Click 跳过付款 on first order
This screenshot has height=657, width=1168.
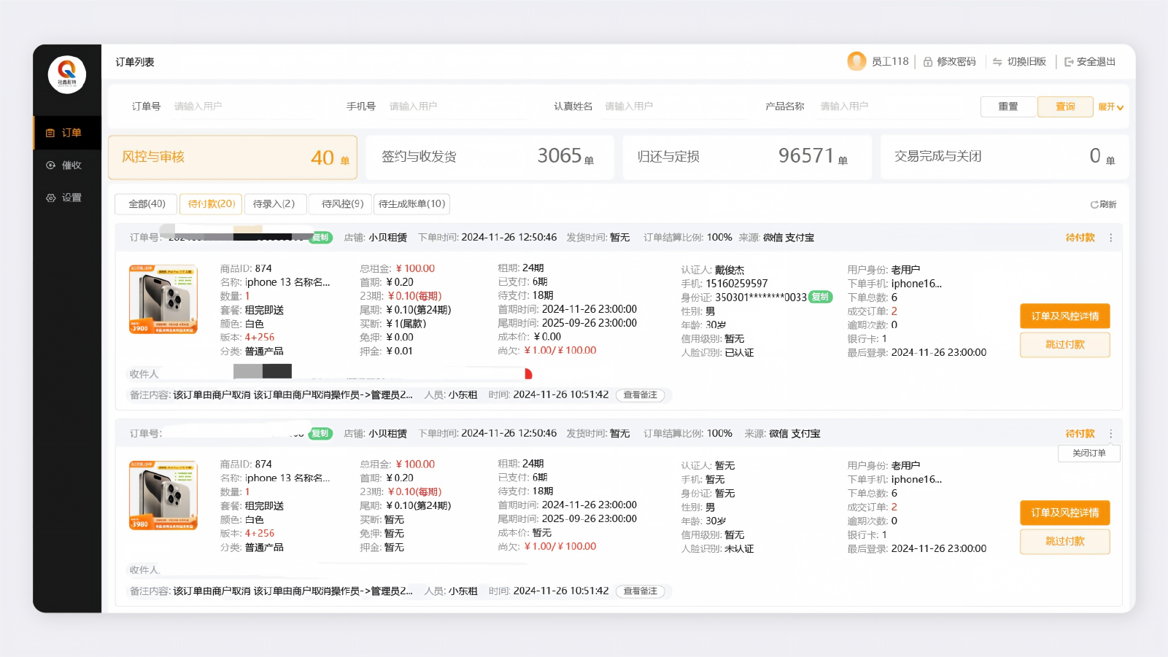(x=1065, y=345)
